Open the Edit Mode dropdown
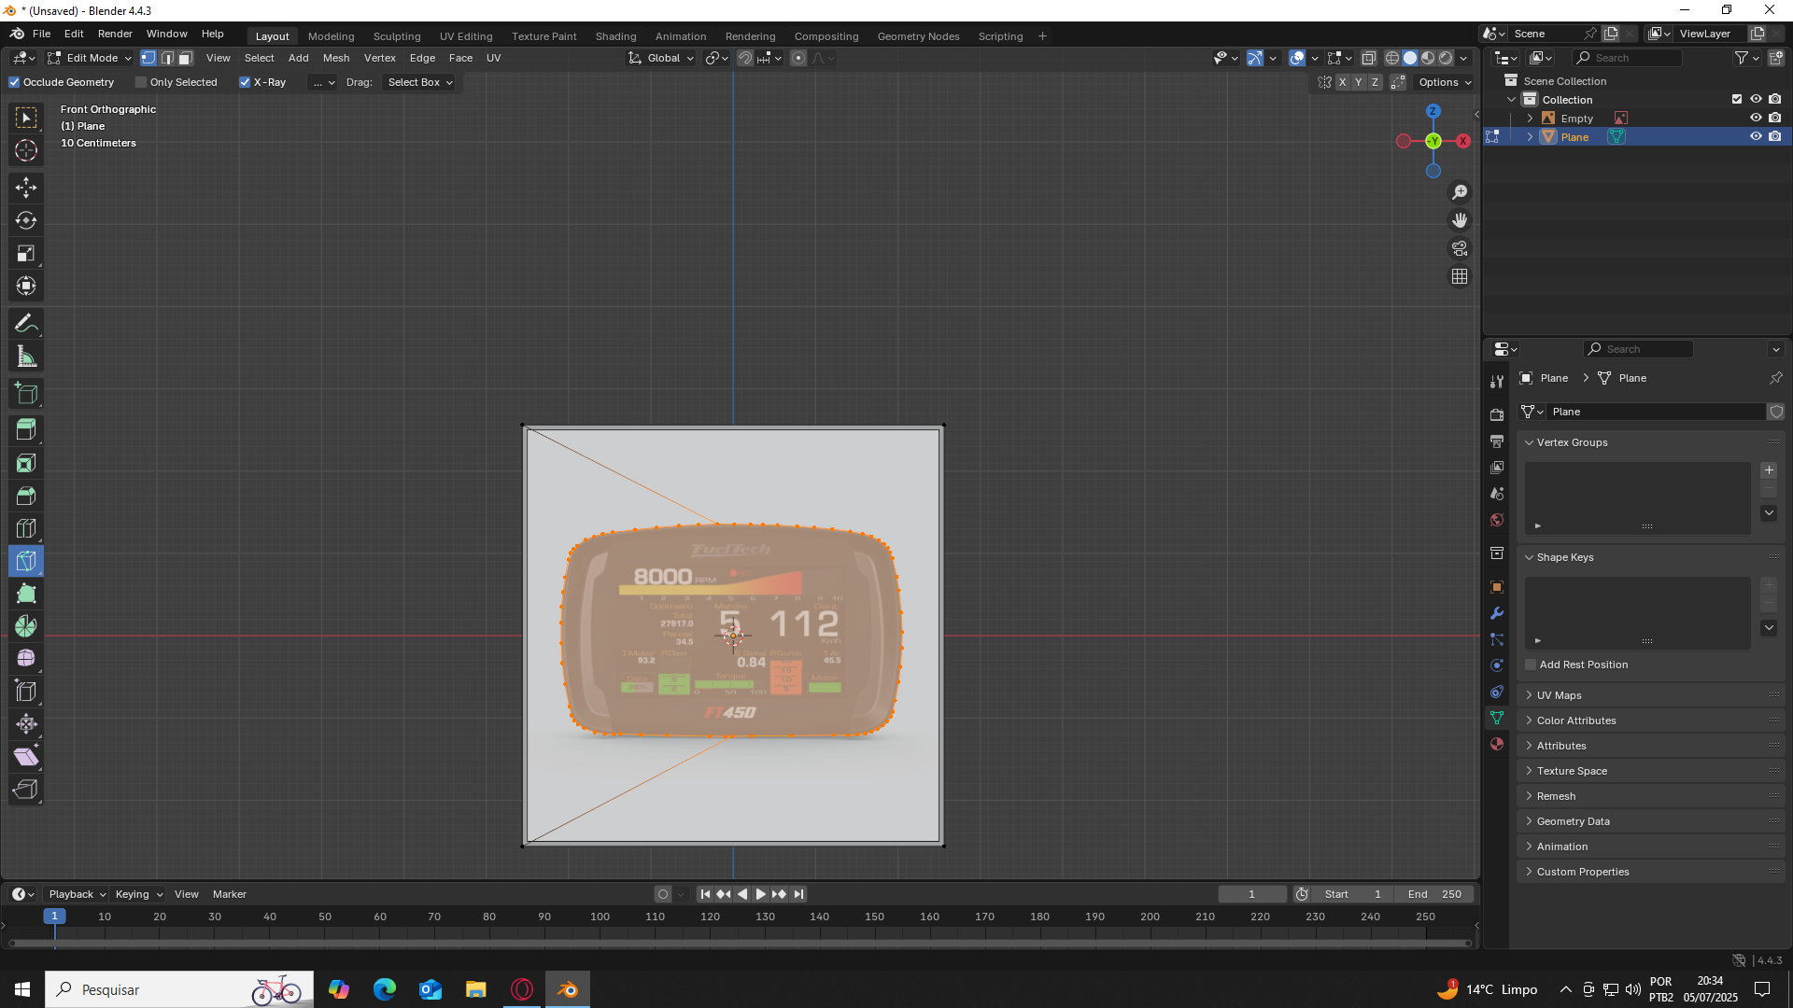The image size is (1793, 1008). click(90, 58)
